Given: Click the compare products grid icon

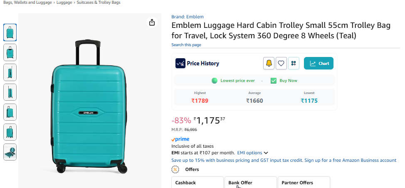Looking at the screenshot, I should coord(294,63).
